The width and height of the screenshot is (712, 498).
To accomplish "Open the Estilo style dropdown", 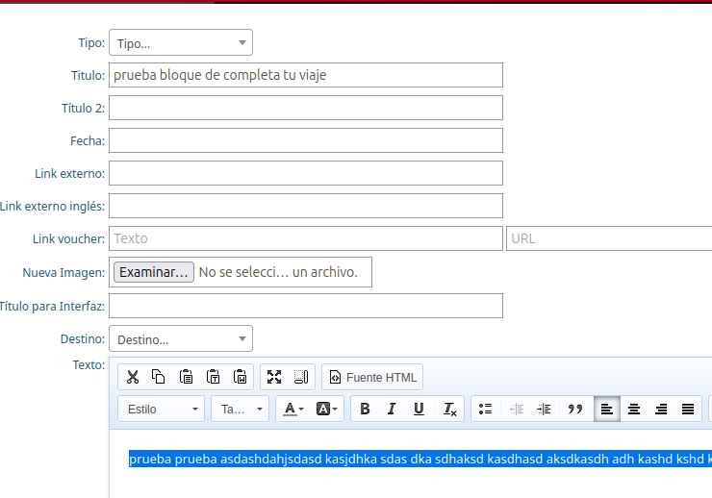I will (x=162, y=410).
